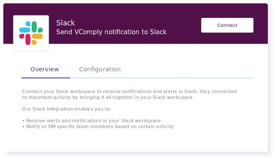Click the "to important activity by bringing" text line

tap(108, 97)
